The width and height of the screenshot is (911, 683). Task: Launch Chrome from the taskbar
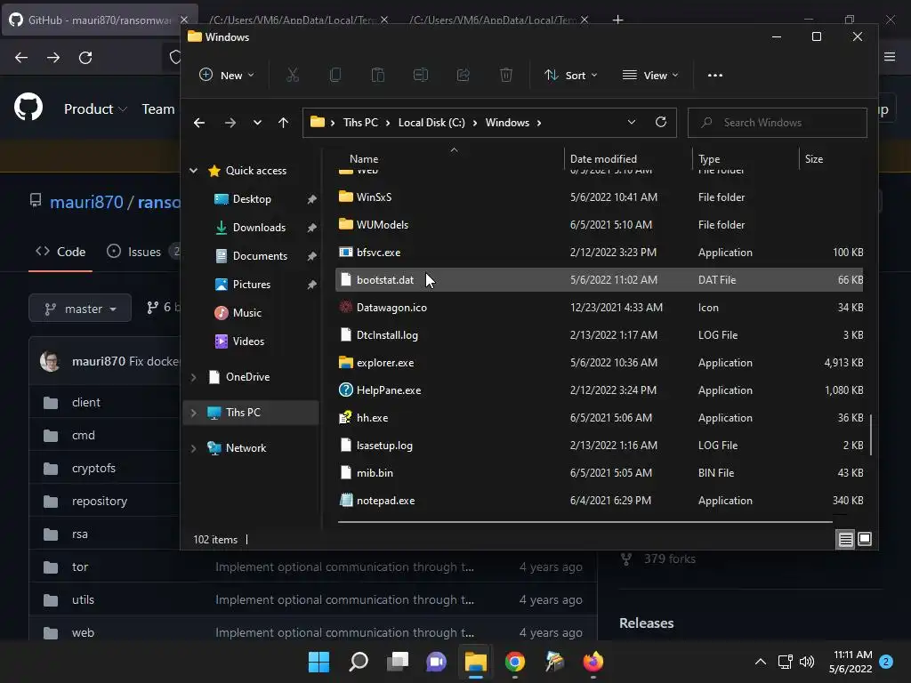[x=515, y=662]
